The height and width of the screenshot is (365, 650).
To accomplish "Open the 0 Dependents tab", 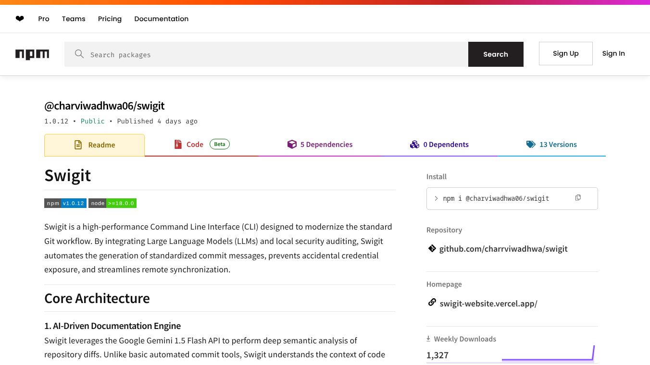I will click(x=439, y=145).
